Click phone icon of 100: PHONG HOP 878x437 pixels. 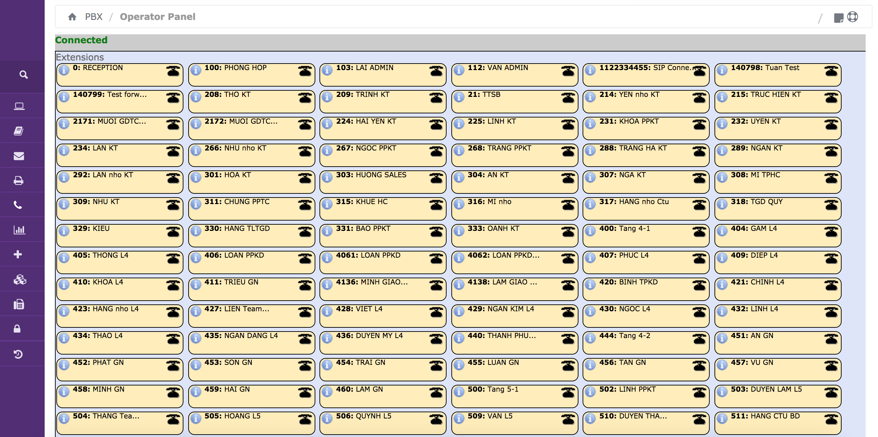pos(305,71)
